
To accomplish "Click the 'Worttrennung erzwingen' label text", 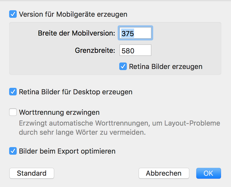I will pos(59,112).
